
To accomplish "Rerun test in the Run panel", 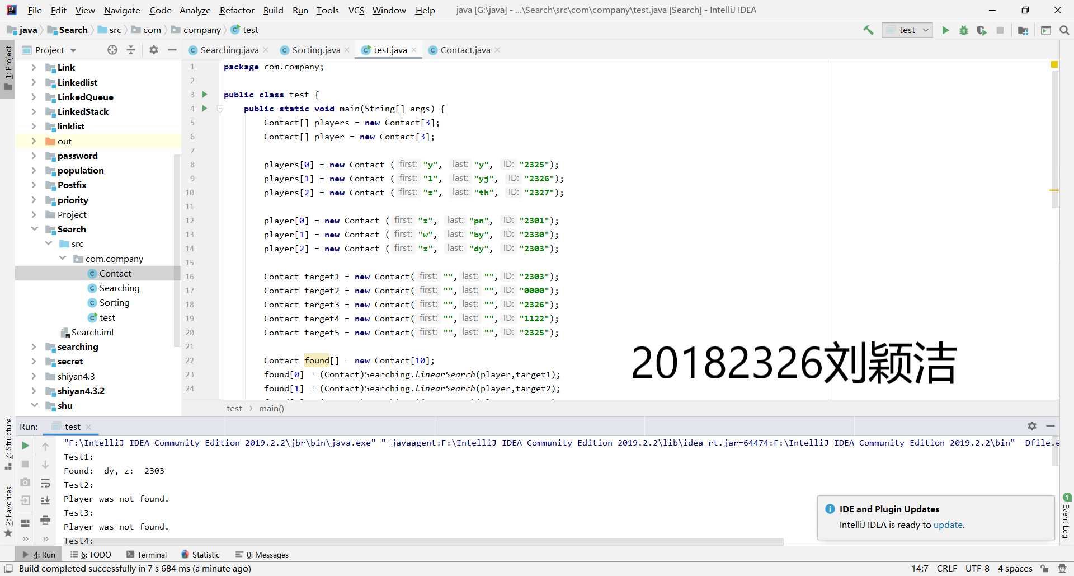I will click(25, 446).
